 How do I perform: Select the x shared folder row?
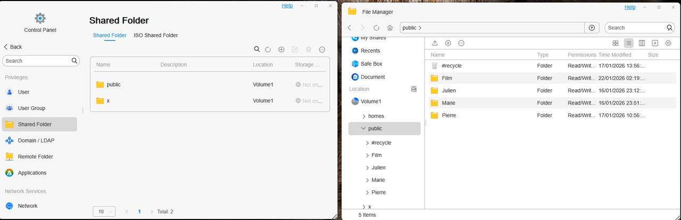tap(210, 100)
